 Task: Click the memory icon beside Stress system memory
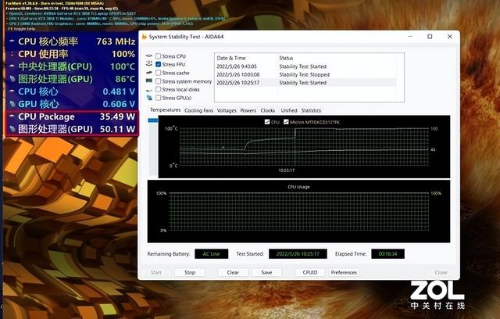149,81
